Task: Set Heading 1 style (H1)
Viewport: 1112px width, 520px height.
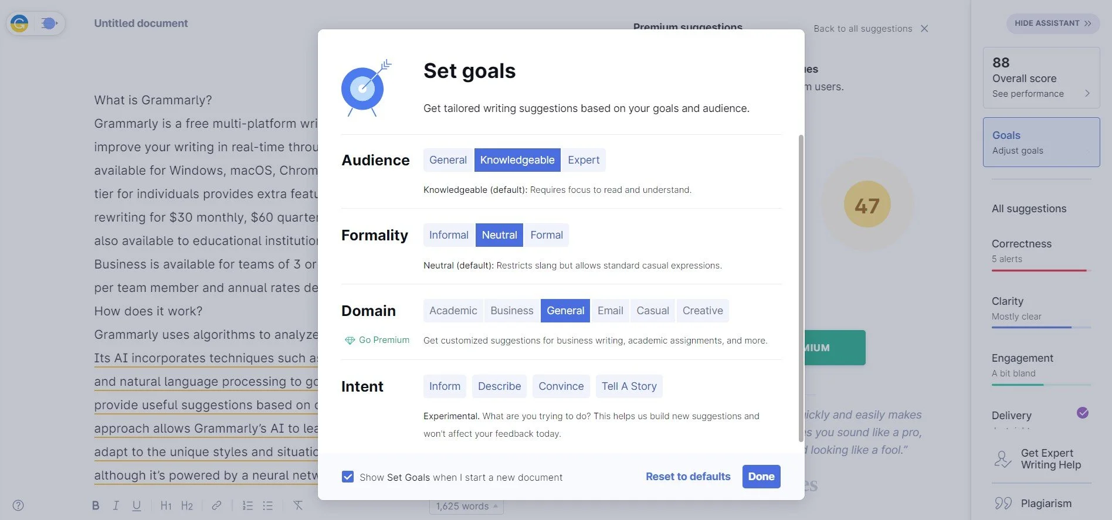Action: (166, 505)
